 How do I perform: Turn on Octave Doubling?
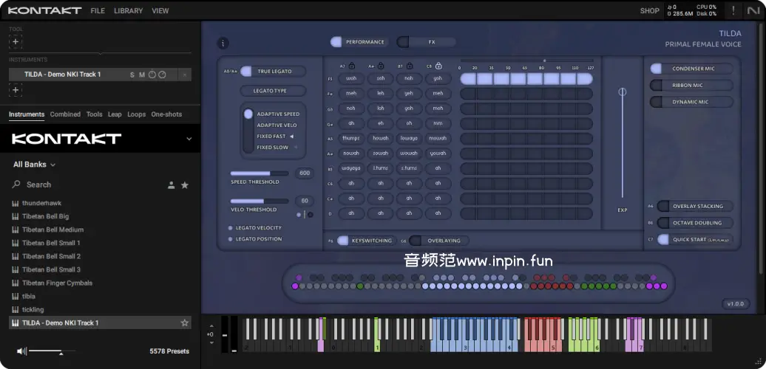point(663,223)
